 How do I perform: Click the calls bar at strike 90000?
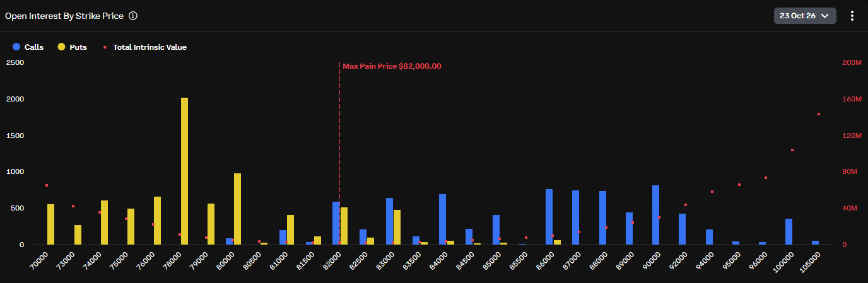coord(656,215)
